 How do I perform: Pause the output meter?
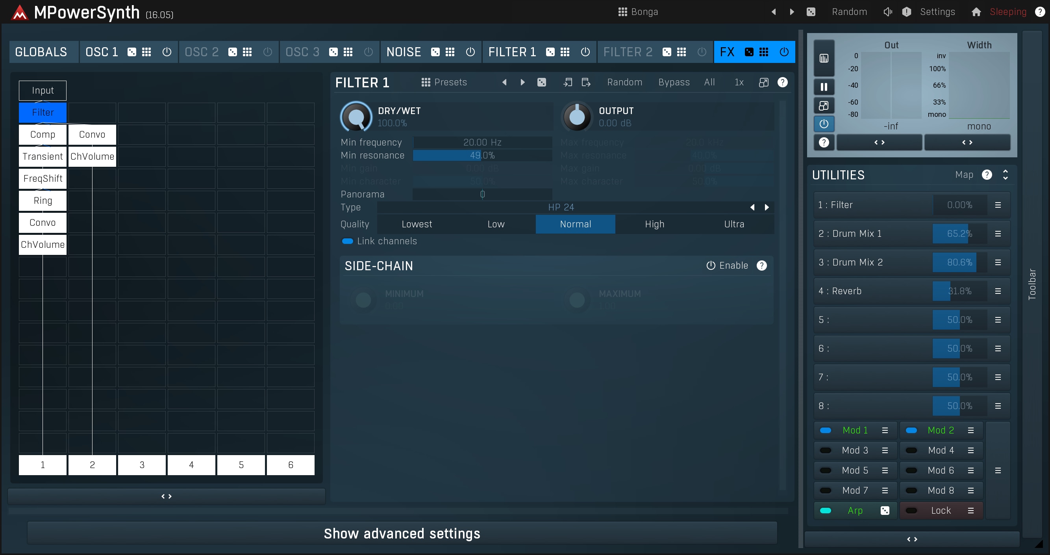tap(824, 87)
